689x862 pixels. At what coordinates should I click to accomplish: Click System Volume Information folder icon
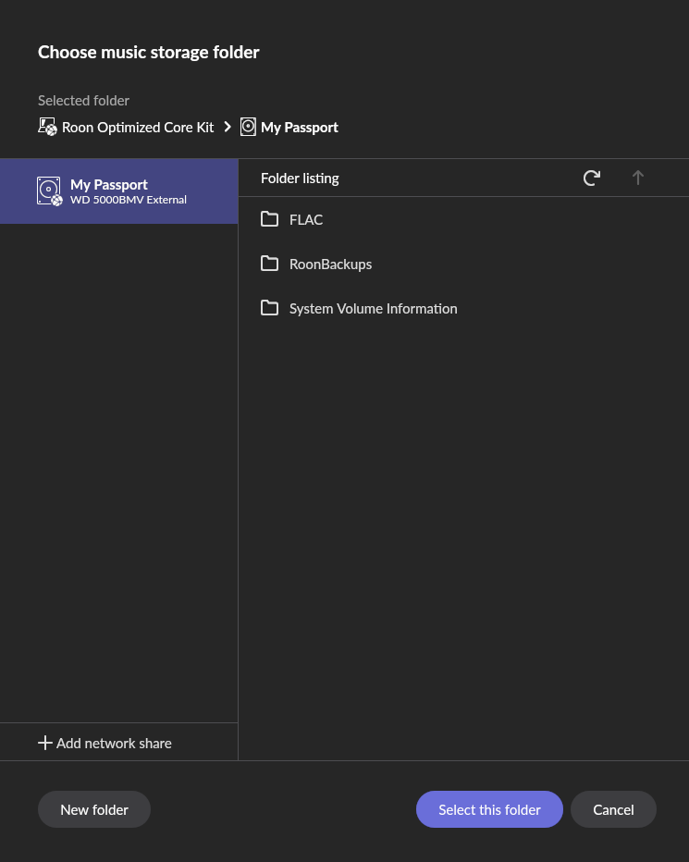(x=269, y=308)
